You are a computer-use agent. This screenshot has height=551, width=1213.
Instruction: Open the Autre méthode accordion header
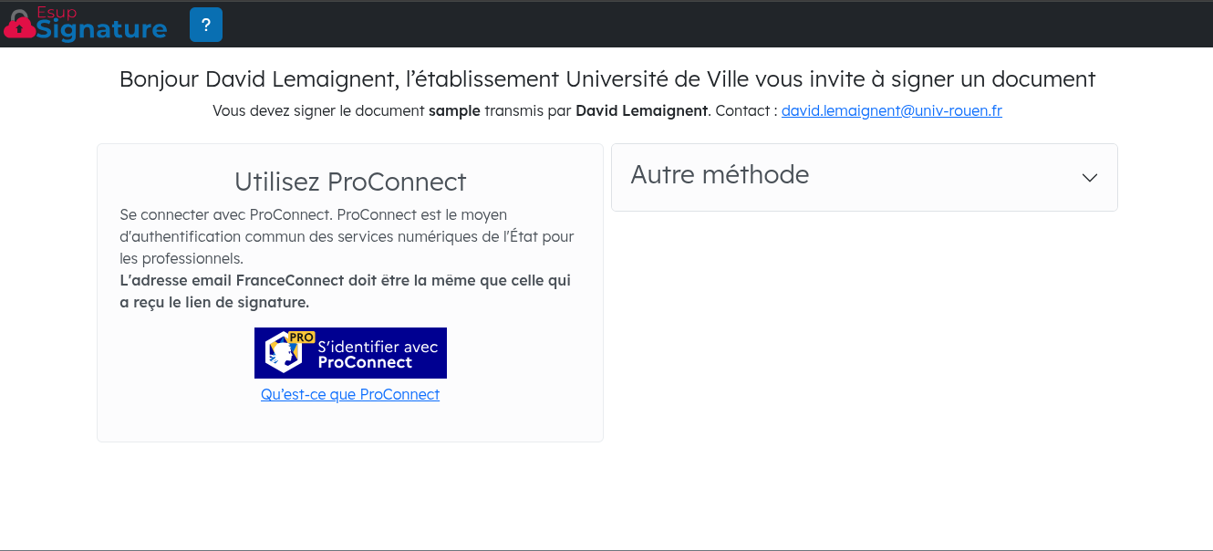[720, 175]
